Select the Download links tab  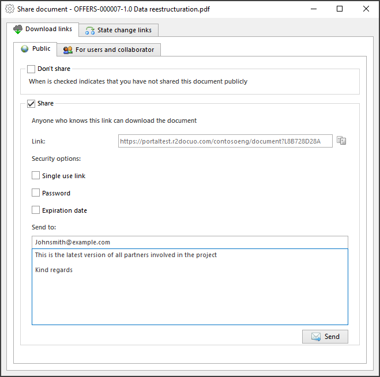pos(43,29)
